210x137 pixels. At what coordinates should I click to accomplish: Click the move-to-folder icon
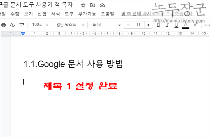[x=92, y=5]
